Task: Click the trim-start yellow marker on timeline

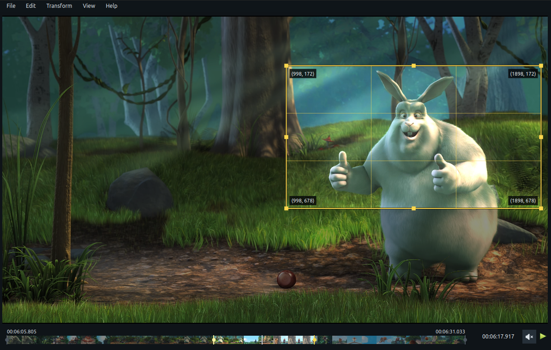Action: click(214, 340)
